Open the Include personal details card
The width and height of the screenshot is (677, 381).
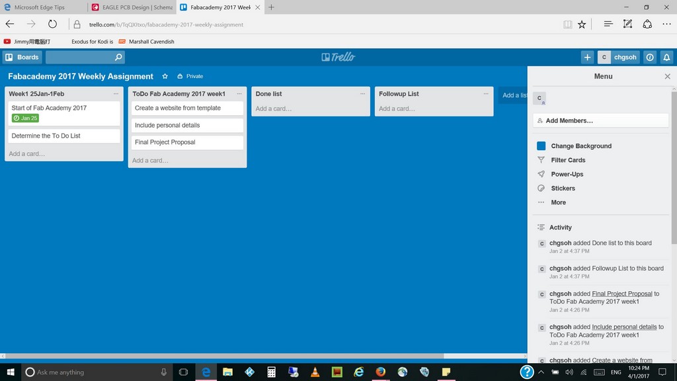(x=187, y=125)
